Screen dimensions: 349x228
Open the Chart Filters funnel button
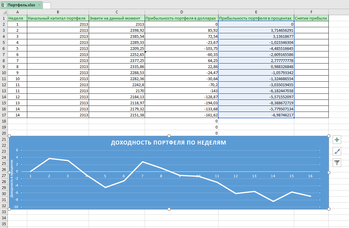[x=337, y=163]
